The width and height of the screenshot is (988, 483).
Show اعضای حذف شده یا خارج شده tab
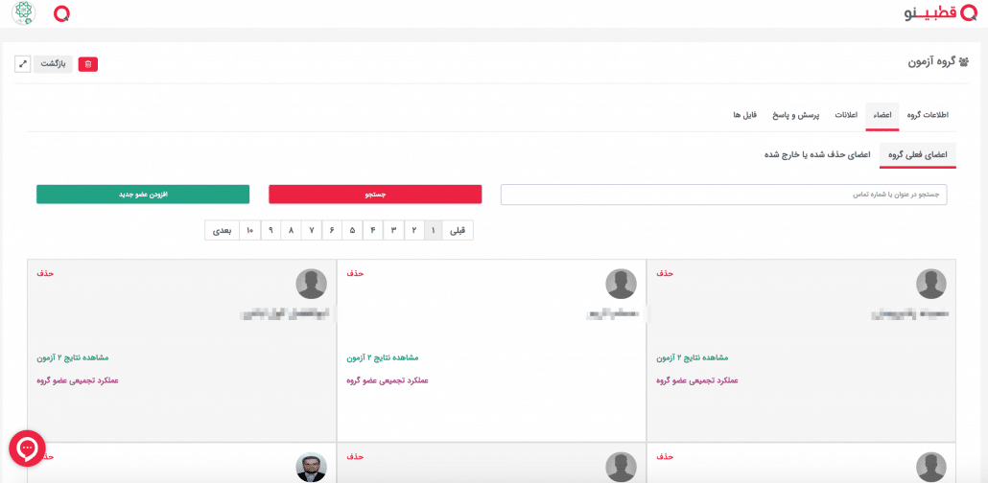(x=816, y=154)
